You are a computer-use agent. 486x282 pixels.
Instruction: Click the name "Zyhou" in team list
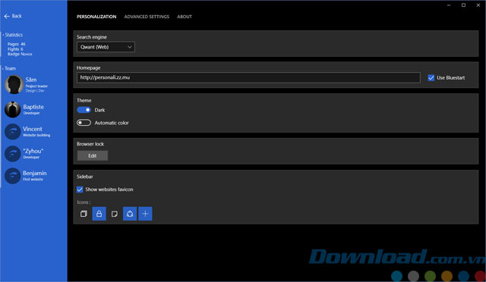pyautogui.click(x=33, y=151)
